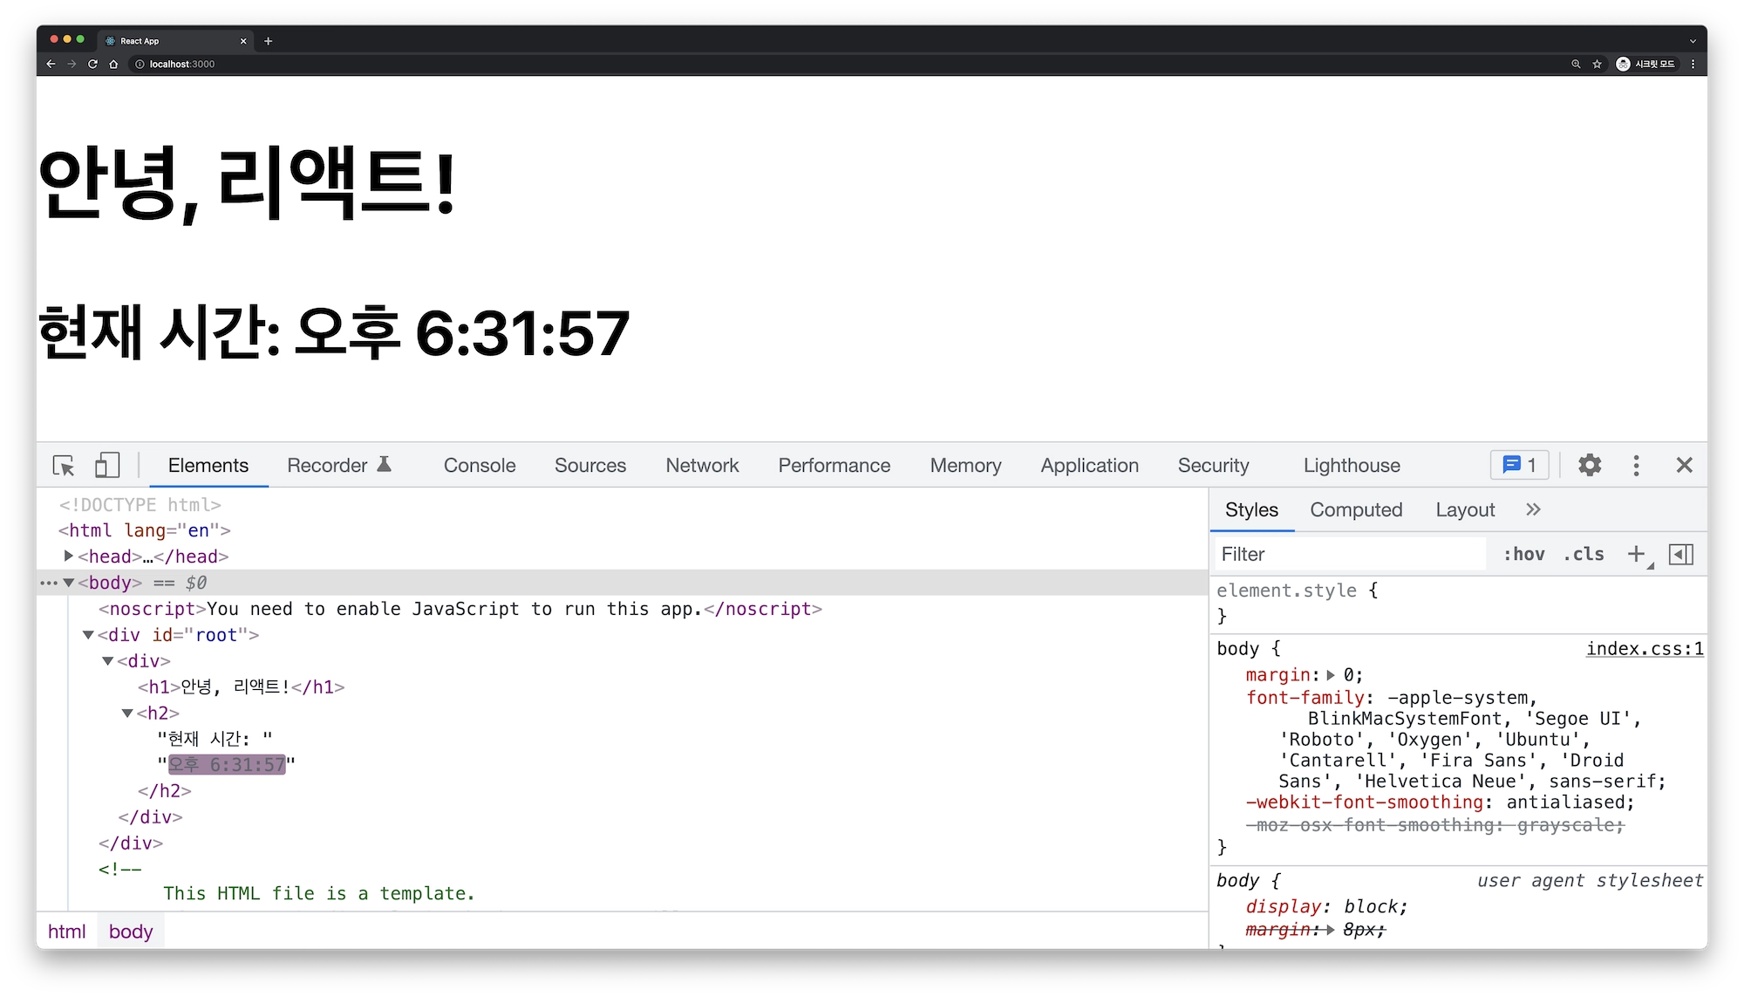
Task: Toggle the .cls class editor
Action: [1584, 554]
